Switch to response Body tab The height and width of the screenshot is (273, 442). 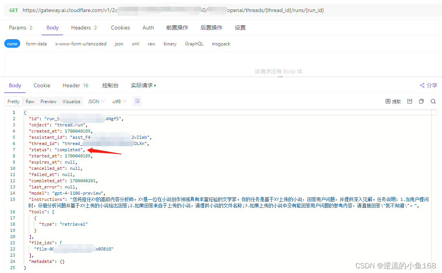coord(15,85)
